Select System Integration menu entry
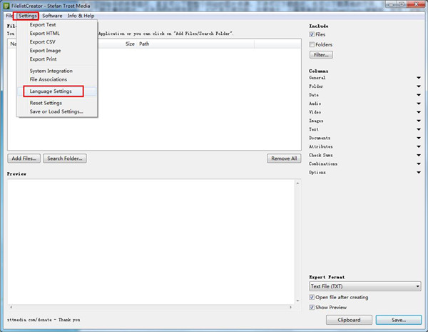 51,71
